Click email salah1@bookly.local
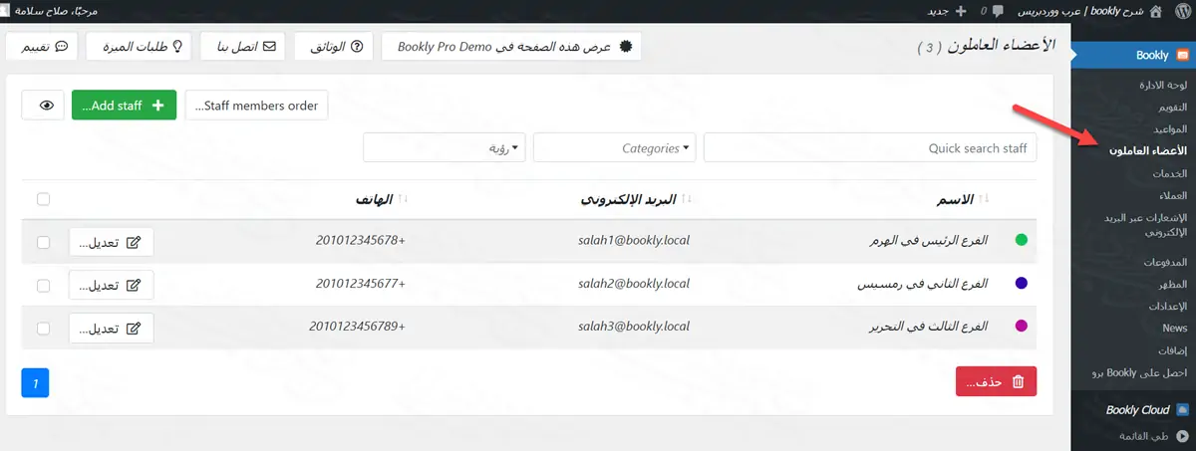Image resolution: width=1196 pixels, height=451 pixels. pos(634,241)
